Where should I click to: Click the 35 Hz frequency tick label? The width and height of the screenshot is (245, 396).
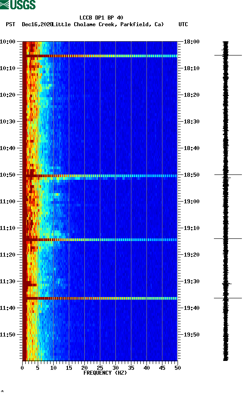(x=131, y=368)
